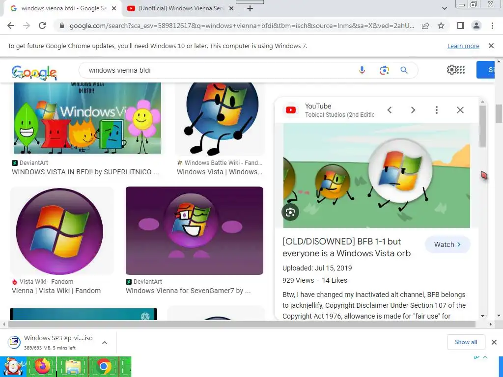Click the preview panel scroll down arrow
This screenshot has width=503, height=377.
pos(482,316)
